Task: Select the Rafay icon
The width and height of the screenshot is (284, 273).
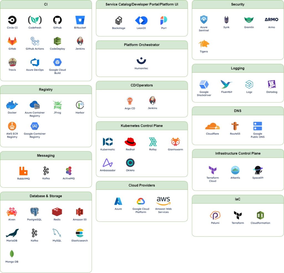Action: point(153,142)
